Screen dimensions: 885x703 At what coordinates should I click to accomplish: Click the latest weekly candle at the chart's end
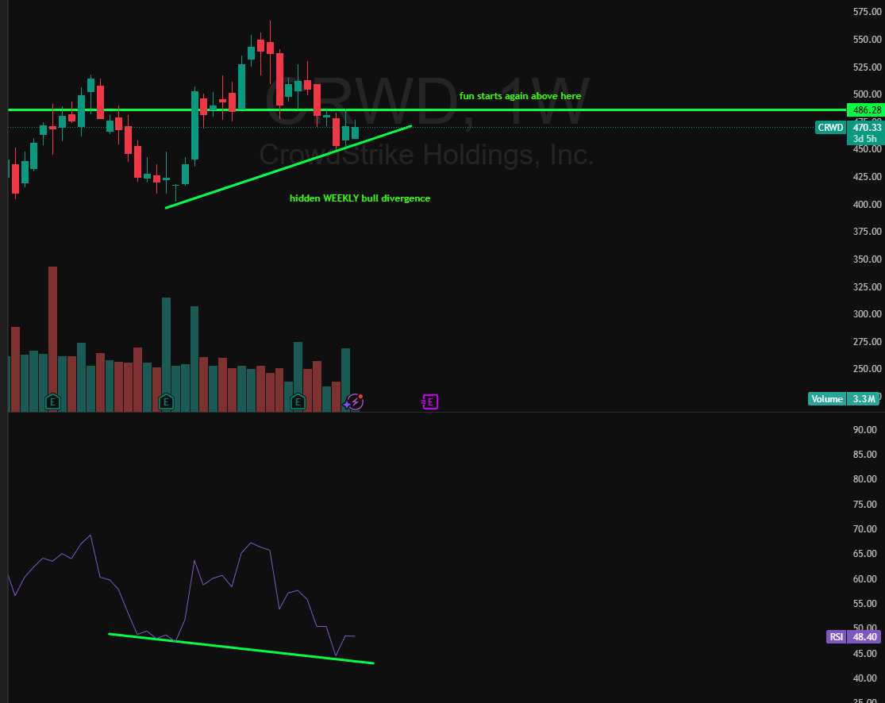pyautogui.click(x=355, y=133)
